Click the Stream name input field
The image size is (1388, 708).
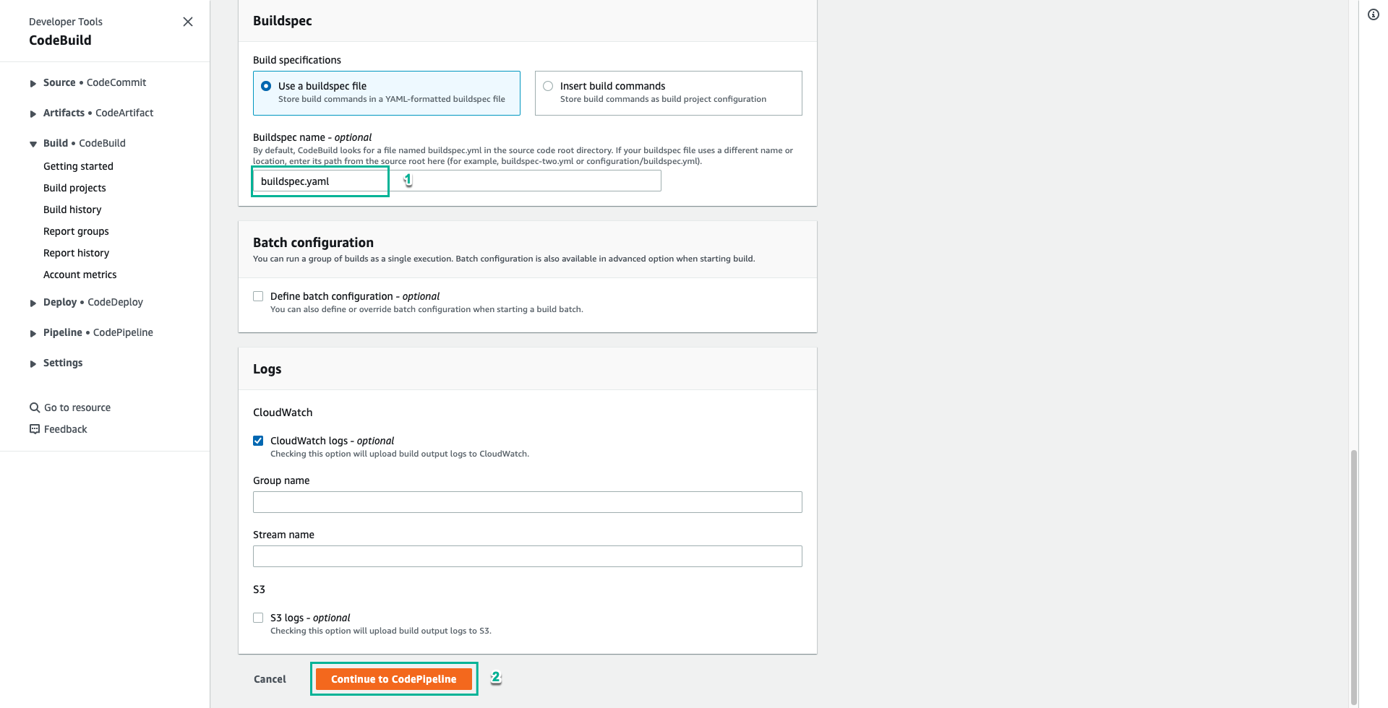(x=528, y=556)
